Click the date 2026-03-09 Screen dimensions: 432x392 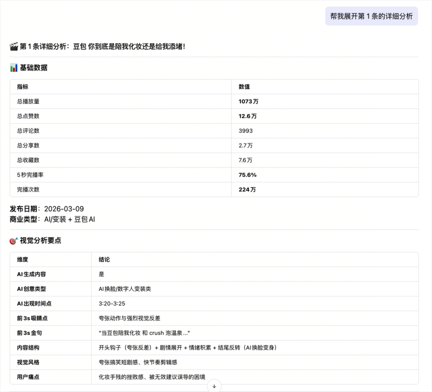64,209
